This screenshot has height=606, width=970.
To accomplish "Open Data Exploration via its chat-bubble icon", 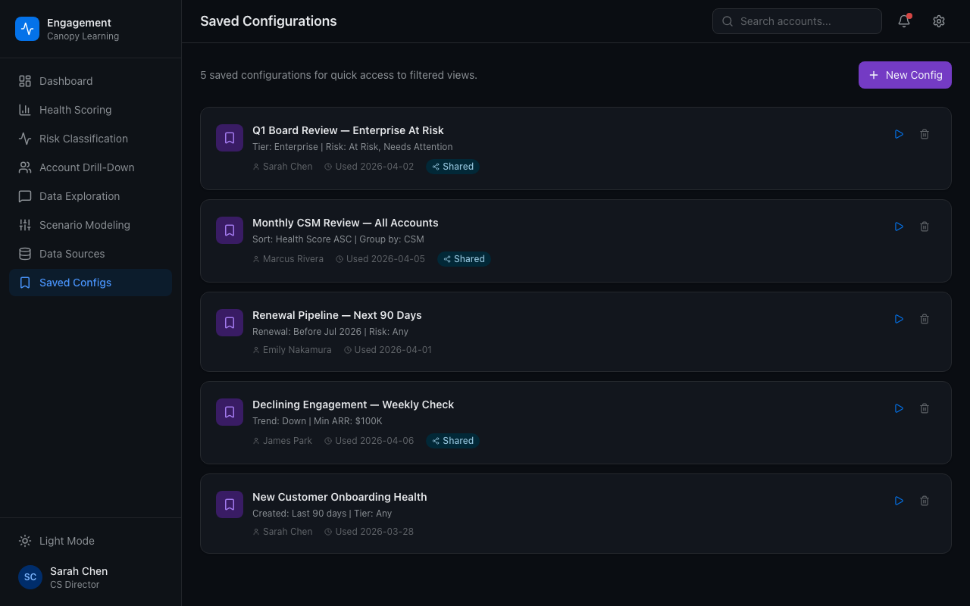I will coord(24,196).
